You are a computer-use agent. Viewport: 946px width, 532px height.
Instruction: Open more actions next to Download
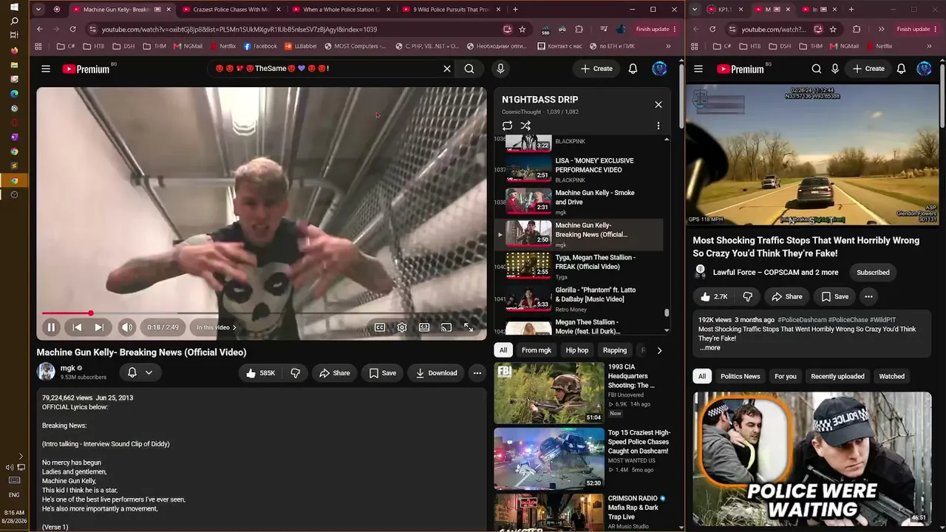pyautogui.click(x=477, y=373)
